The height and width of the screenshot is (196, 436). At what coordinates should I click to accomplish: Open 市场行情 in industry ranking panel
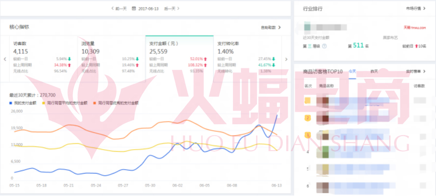416,8
